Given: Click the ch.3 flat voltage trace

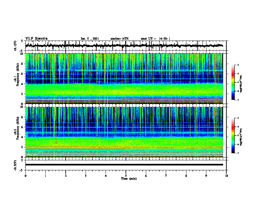Looking at the screenshot, I should pyautogui.click(x=124, y=165).
